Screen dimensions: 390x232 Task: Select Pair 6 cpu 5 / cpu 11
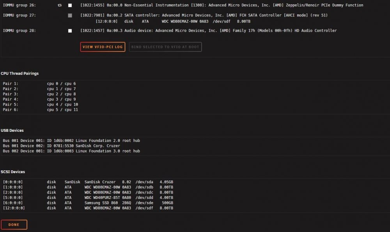(x=40, y=110)
